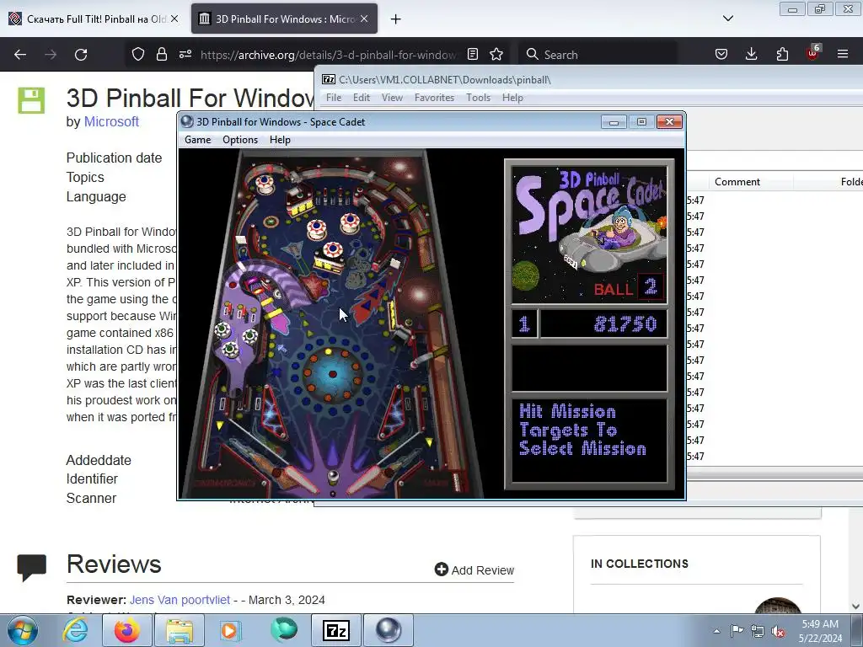
Task: Open View menu in 7-Zip window
Action: click(392, 98)
